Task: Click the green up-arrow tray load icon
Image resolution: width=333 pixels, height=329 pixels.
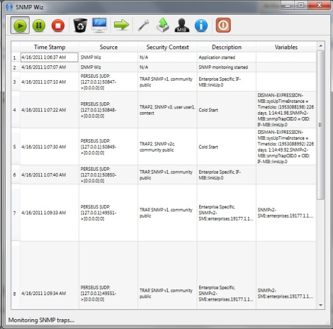Action: [x=163, y=25]
